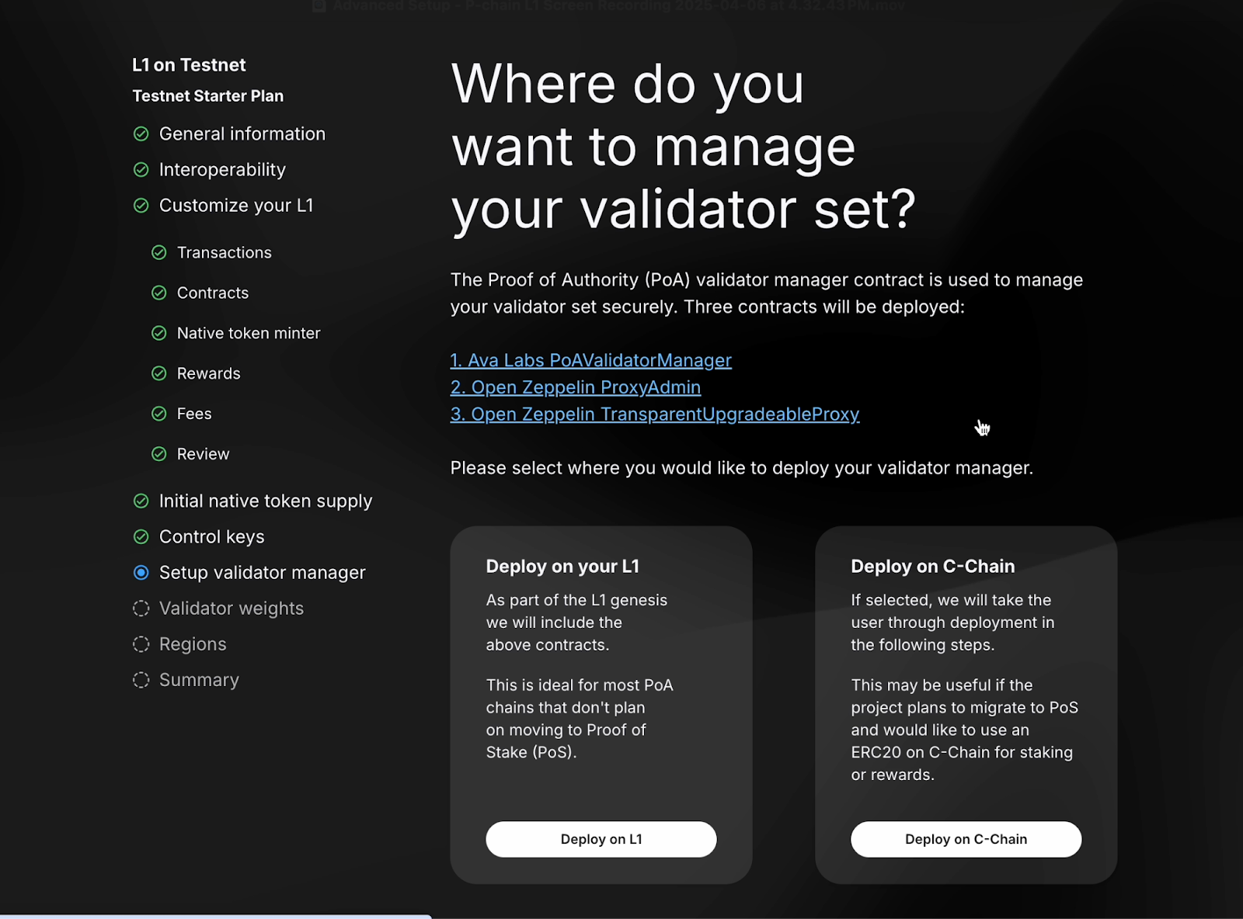The image size is (1243, 919).
Task: Open the Ava Labs PoAValidatorManager link
Action: (x=590, y=360)
